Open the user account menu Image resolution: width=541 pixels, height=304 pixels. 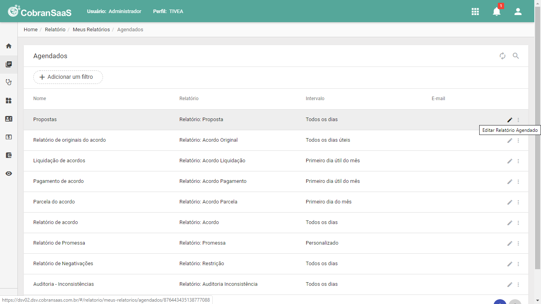518,11
